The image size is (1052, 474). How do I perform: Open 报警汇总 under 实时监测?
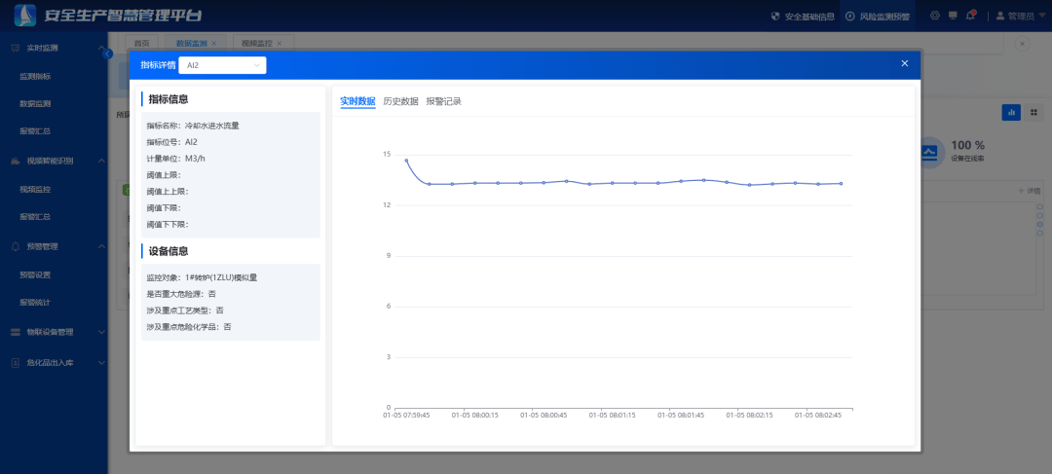point(36,131)
